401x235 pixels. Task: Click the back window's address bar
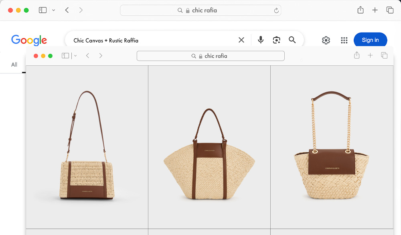200,10
